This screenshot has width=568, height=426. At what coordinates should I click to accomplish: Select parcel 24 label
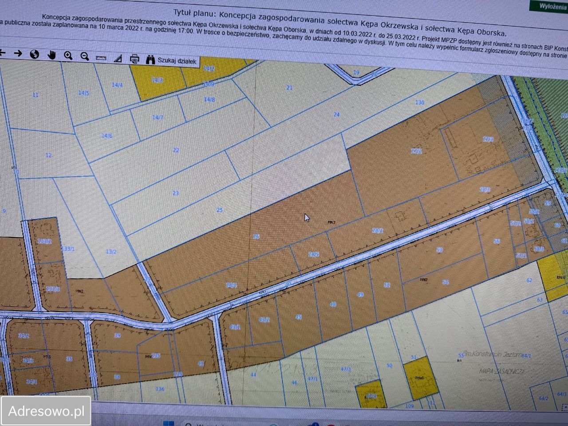(336, 114)
